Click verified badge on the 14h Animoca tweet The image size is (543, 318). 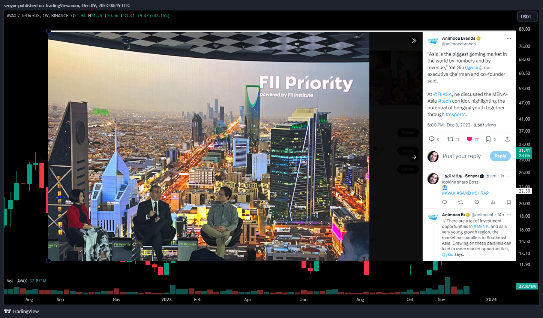(468, 215)
